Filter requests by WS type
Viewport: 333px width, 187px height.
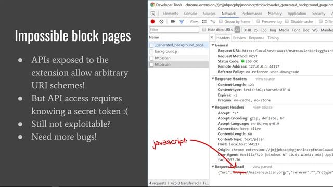pos(315,30)
